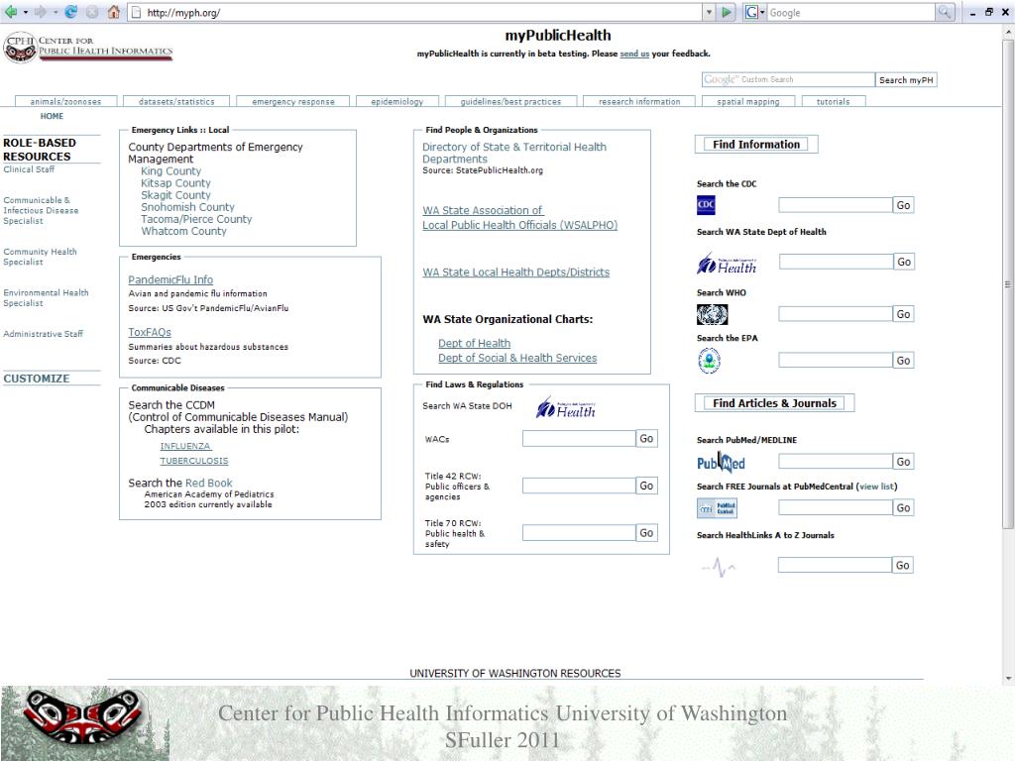The height and width of the screenshot is (761, 1015).
Task: Open the research information tab
Action: [639, 102]
